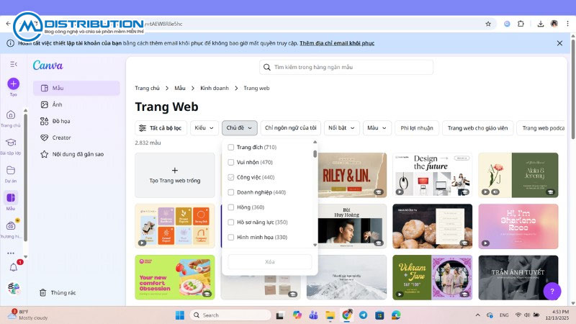Open the three-dots more menu
This screenshot has width=576, height=324.
pyautogui.click(x=11, y=253)
